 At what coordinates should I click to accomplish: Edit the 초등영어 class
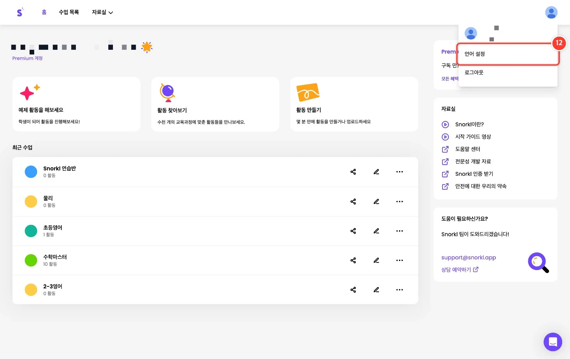(x=376, y=231)
